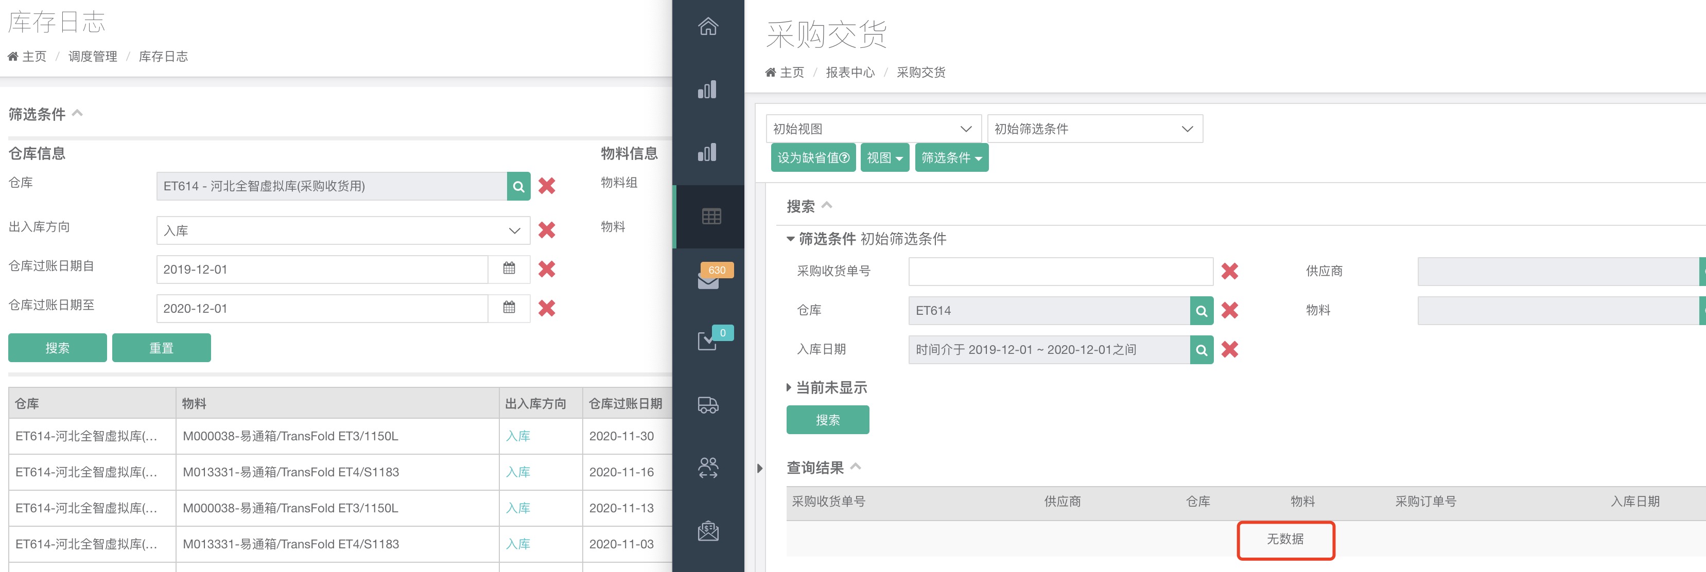Click home icon in 采购交货 breadcrumb
This screenshot has height=572, width=1706.
click(x=770, y=72)
